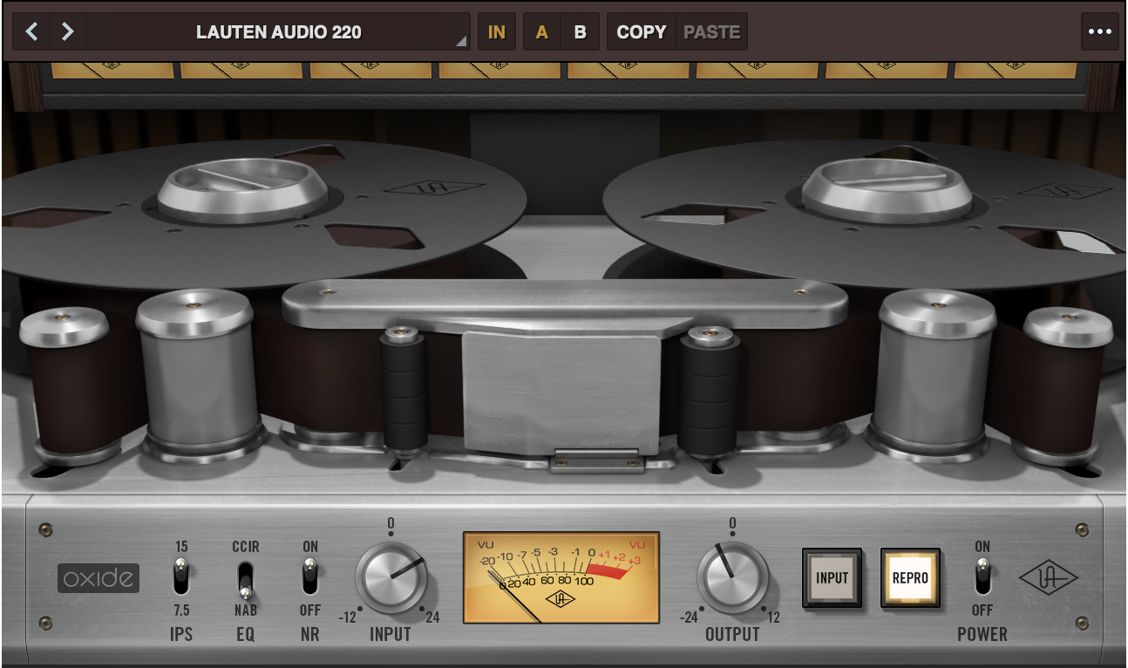Go to the next preset arrow
1128x668 pixels.
point(67,32)
